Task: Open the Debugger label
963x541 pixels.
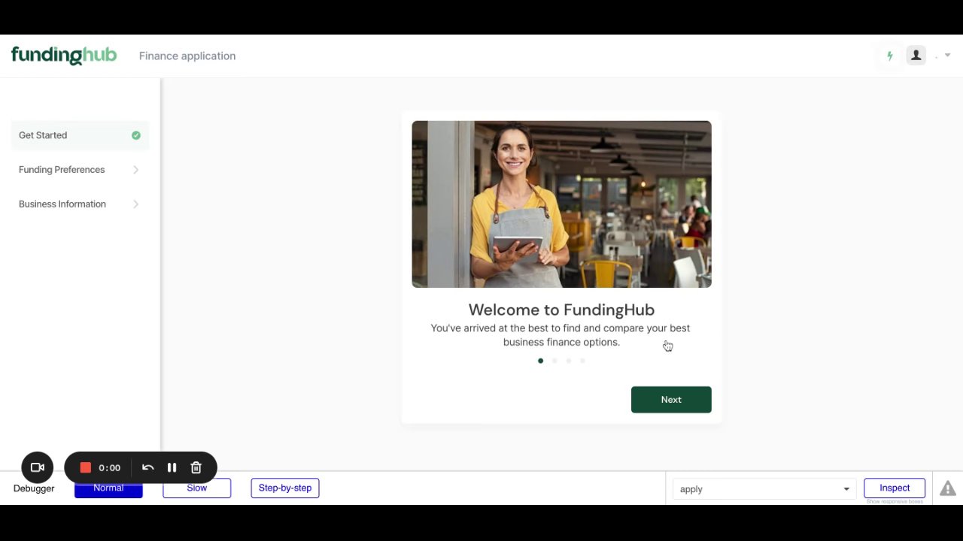Action: (x=34, y=488)
